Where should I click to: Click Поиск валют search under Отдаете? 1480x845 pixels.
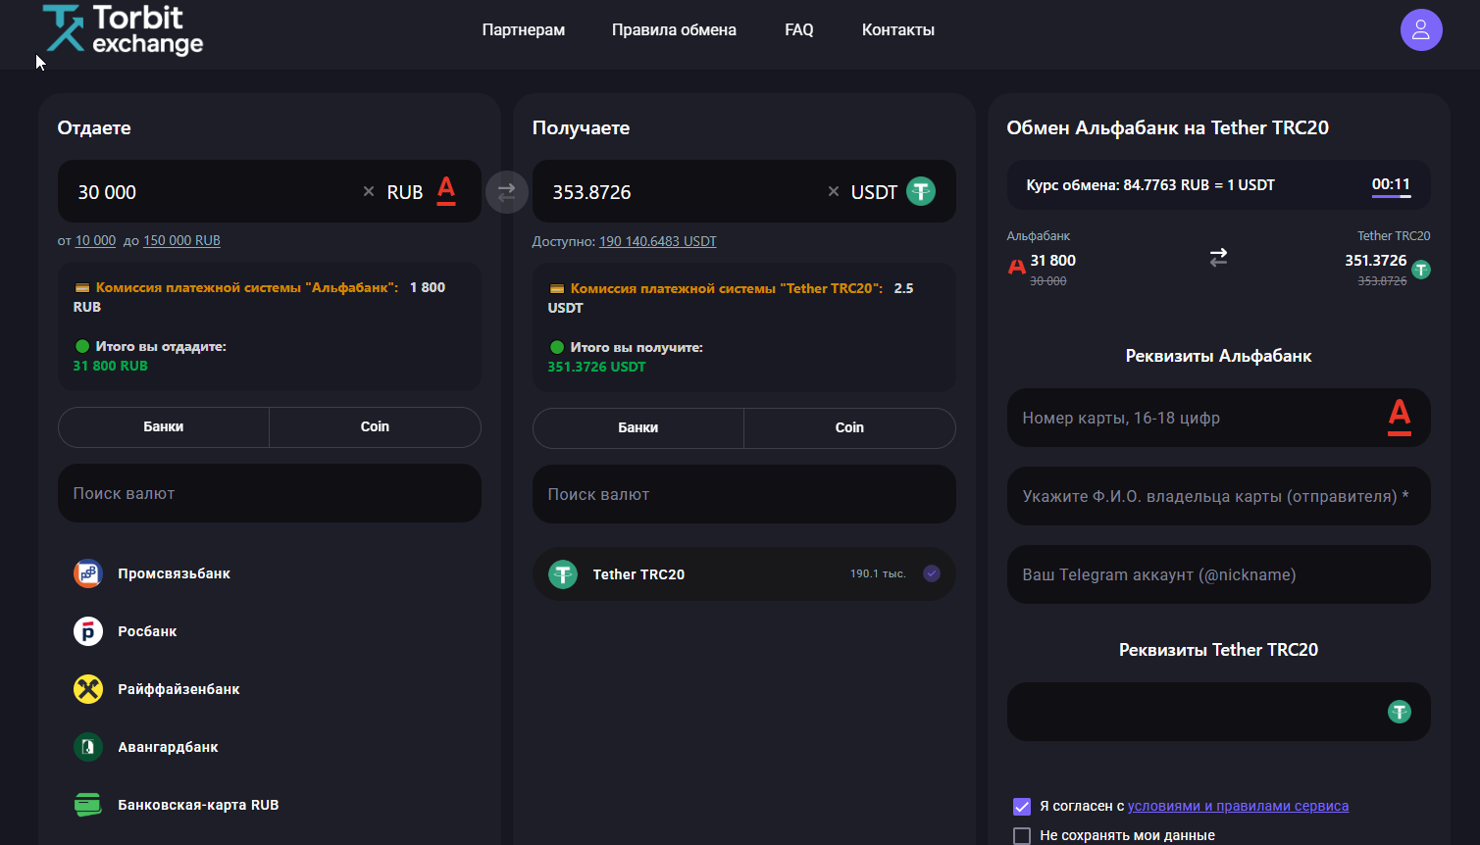pos(270,493)
